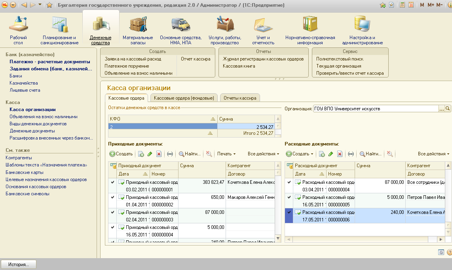Open Кассовая книга report link

(239, 66)
